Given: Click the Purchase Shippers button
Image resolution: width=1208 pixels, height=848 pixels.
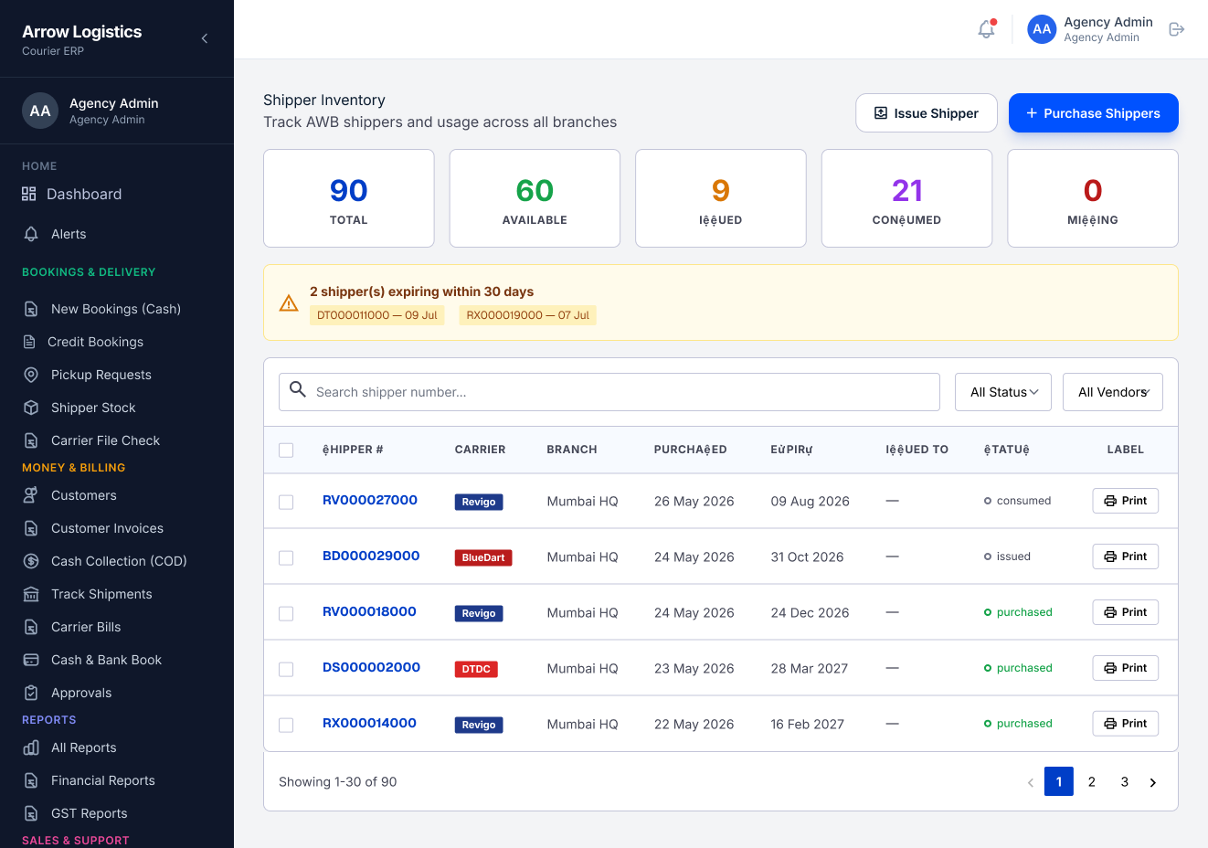Looking at the screenshot, I should point(1094,113).
